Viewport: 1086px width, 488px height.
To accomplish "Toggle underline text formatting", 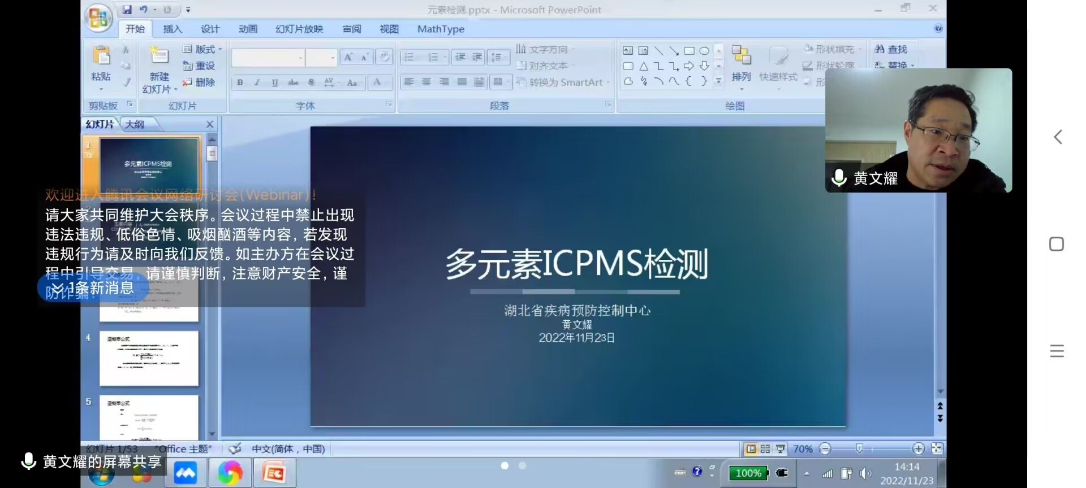I will pyautogui.click(x=275, y=82).
